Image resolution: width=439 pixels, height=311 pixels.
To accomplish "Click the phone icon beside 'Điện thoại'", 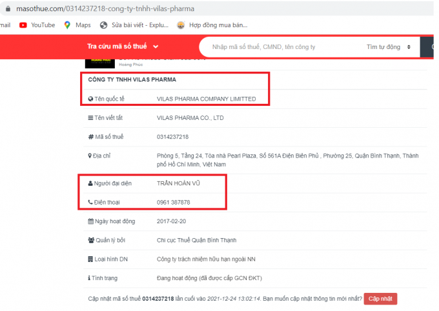I will click(90, 202).
